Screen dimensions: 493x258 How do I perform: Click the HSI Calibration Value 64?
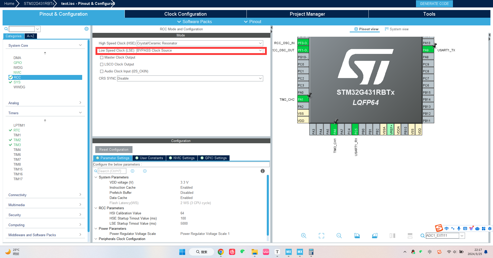pyautogui.click(x=182, y=213)
